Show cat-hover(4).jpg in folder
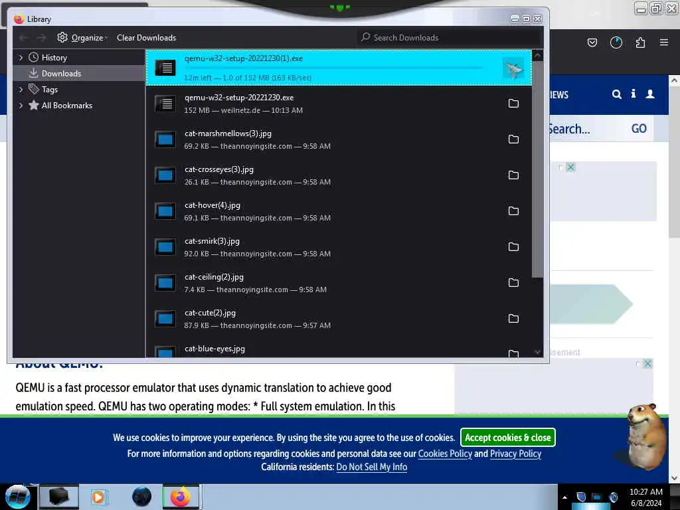This screenshot has height=510, width=680. [513, 211]
